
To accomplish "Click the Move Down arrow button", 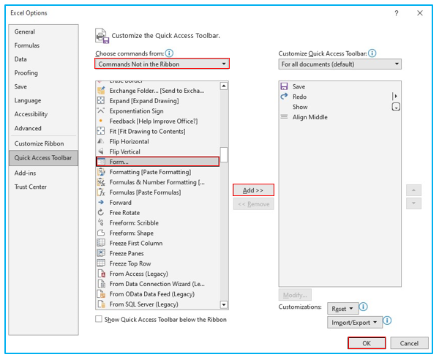I will pyautogui.click(x=413, y=203).
